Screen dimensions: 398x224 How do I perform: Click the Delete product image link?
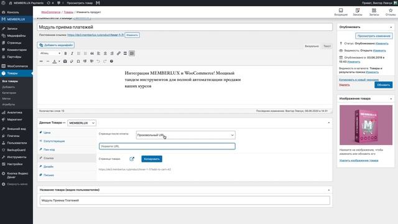(359, 161)
